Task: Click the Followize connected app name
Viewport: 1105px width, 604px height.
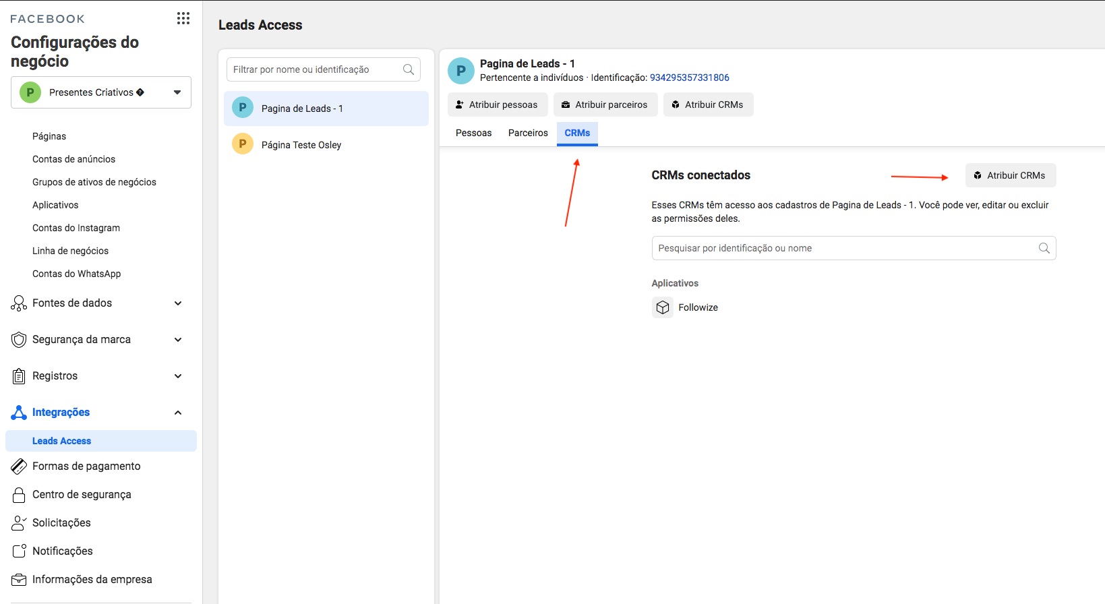Action: click(x=698, y=307)
